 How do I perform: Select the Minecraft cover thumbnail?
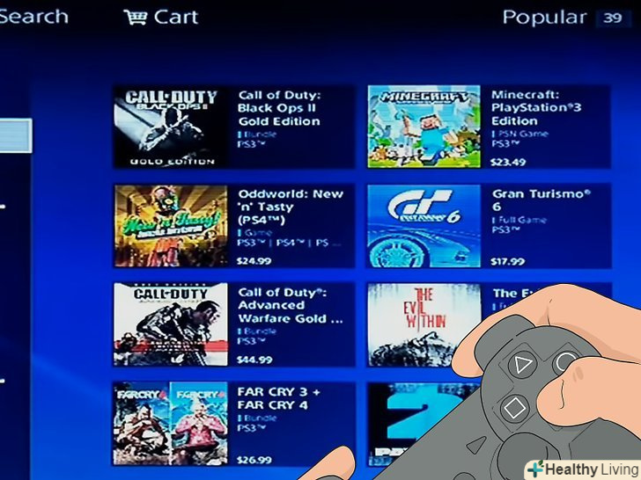424,127
